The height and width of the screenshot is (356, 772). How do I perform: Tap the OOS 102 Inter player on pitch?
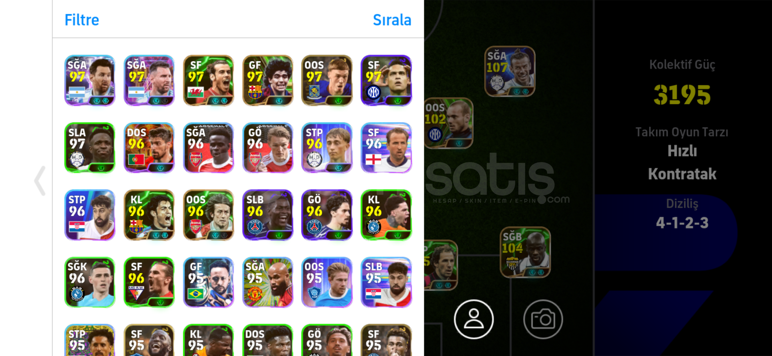click(449, 123)
